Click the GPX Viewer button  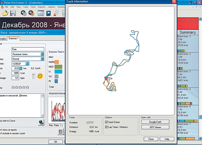coord(155,127)
